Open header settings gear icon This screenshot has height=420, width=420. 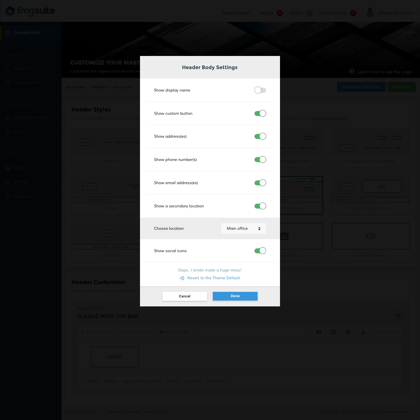coord(398,315)
